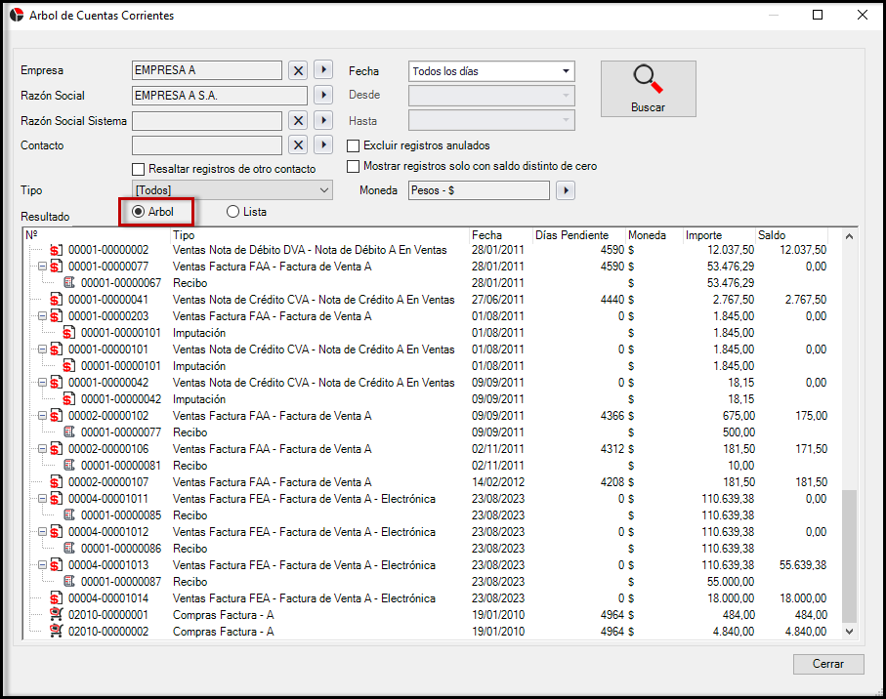886x699 pixels.
Task: Select receipt icon of 00001-00000081
Action: [69, 466]
